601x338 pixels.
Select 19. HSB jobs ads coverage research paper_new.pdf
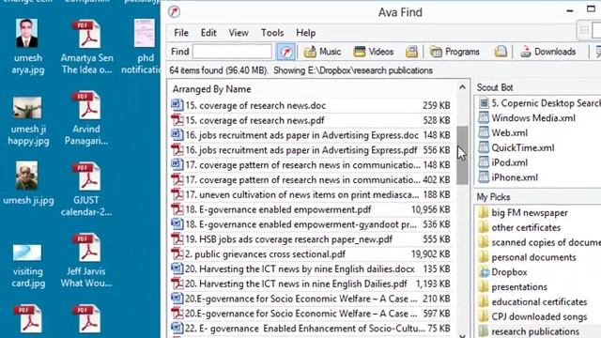(311, 239)
